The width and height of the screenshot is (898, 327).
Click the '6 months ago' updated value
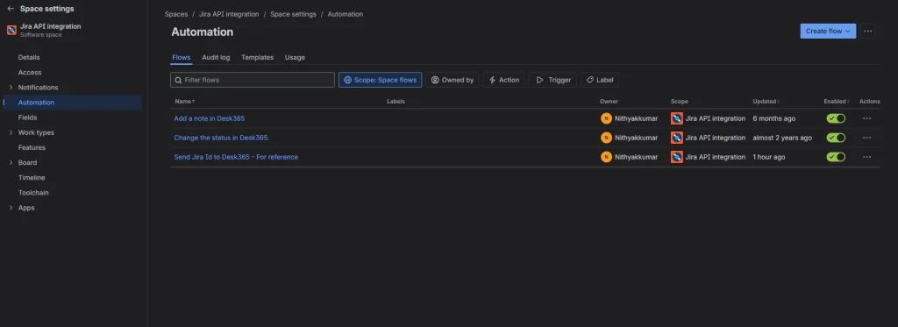click(x=773, y=118)
